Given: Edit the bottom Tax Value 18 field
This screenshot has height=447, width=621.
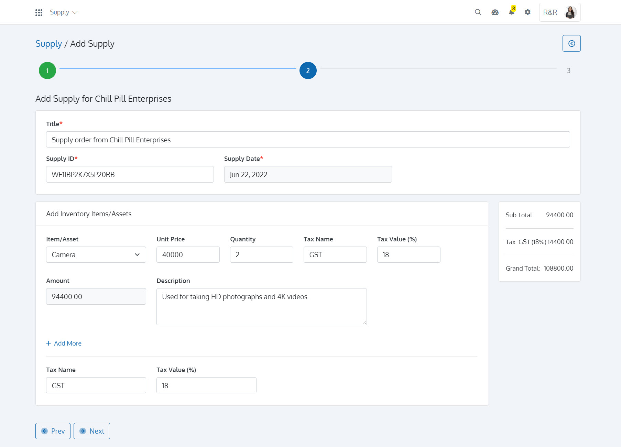Looking at the screenshot, I should [206, 385].
